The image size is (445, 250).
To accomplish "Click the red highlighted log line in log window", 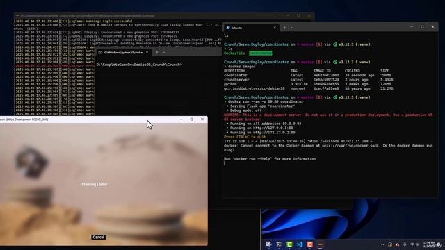I will (x=54, y=65).
